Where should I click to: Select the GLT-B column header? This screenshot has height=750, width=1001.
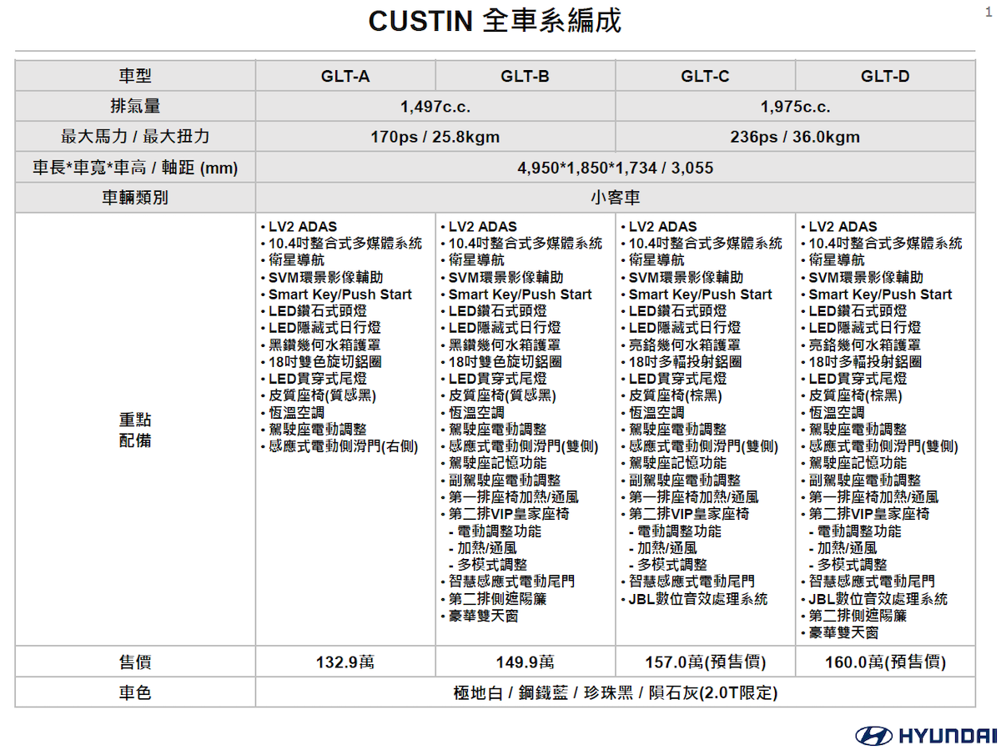(x=526, y=75)
